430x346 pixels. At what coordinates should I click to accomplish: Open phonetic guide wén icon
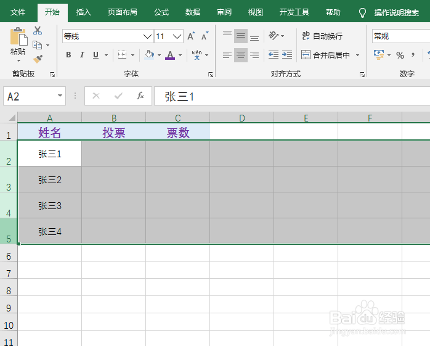pyautogui.click(x=197, y=55)
